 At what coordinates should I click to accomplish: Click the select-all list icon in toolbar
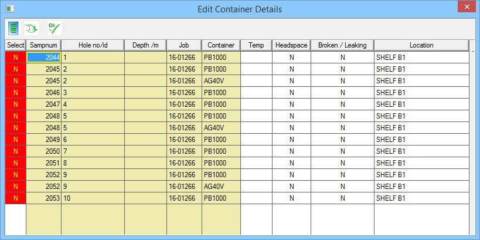tap(13, 29)
